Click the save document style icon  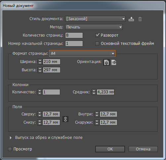[131, 19]
